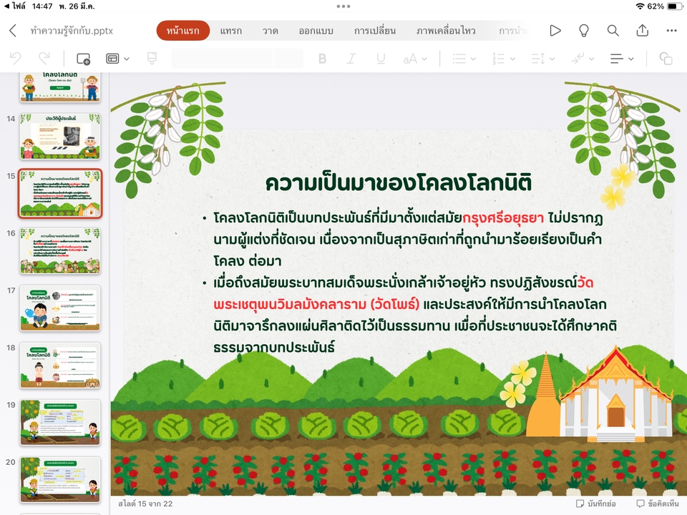Tap the lightbulb Tell Me icon
This screenshot has height=515, width=687.
point(583,30)
